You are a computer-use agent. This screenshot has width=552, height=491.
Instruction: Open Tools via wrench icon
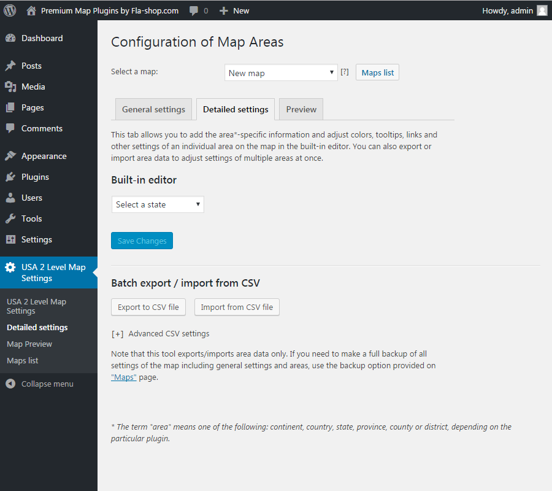[10, 218]
